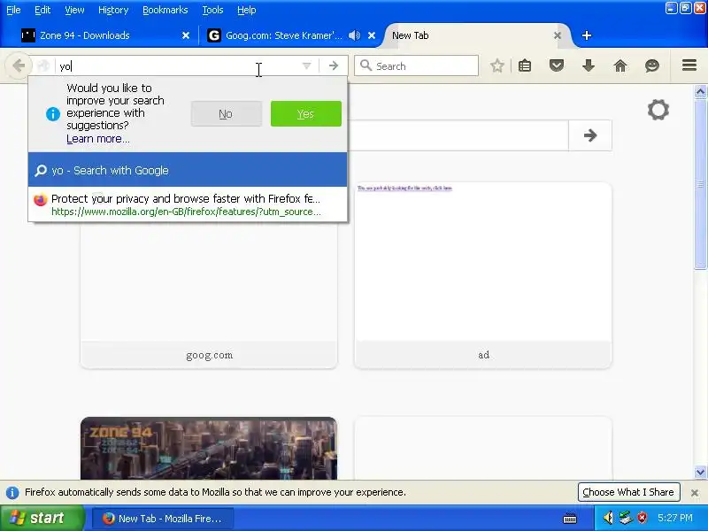Click the info icon in suggestions prompt

pos(53,114)
